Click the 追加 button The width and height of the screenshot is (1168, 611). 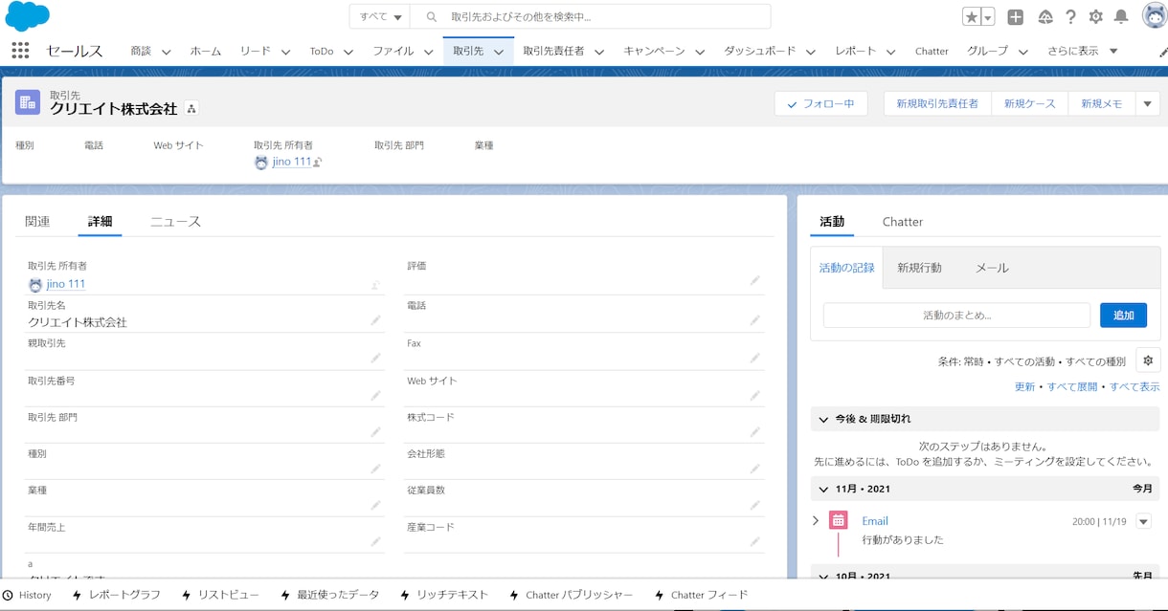coord(1123,315)
